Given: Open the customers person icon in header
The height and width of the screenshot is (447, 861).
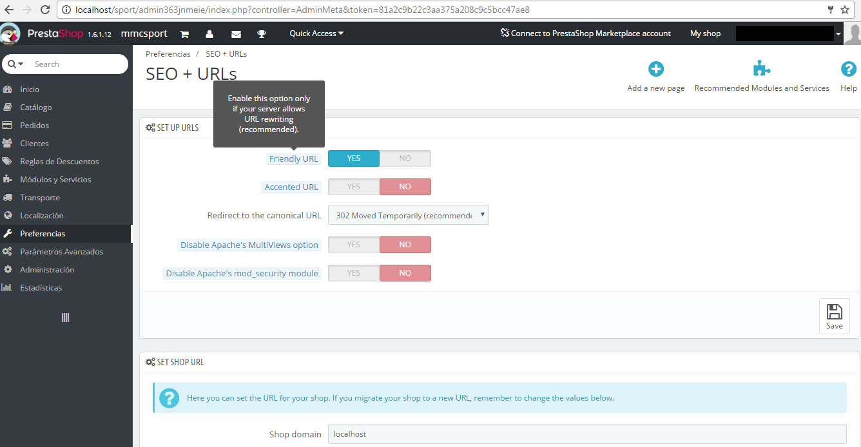Looking at the screenshot, I should 209,34.
